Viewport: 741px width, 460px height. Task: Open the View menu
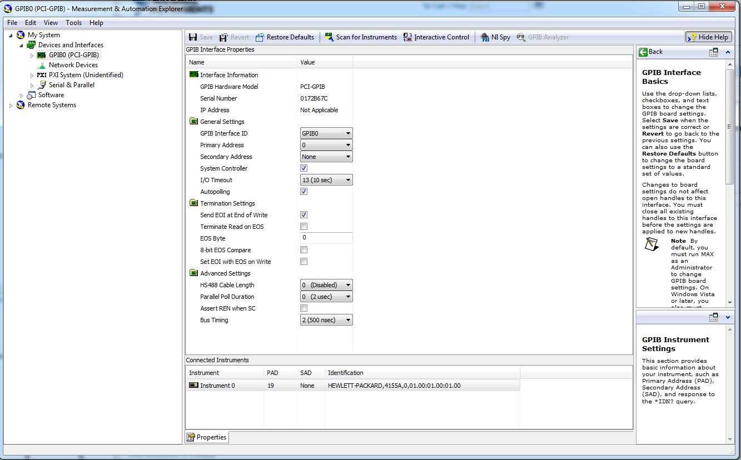[51, 23]
